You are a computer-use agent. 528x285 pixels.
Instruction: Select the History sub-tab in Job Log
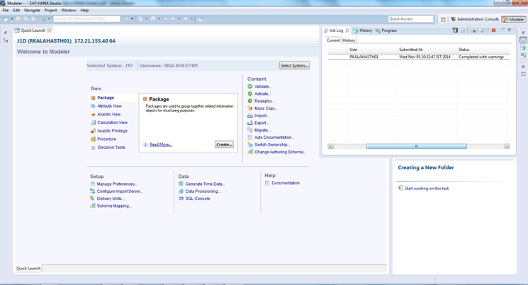coord(349,40)
